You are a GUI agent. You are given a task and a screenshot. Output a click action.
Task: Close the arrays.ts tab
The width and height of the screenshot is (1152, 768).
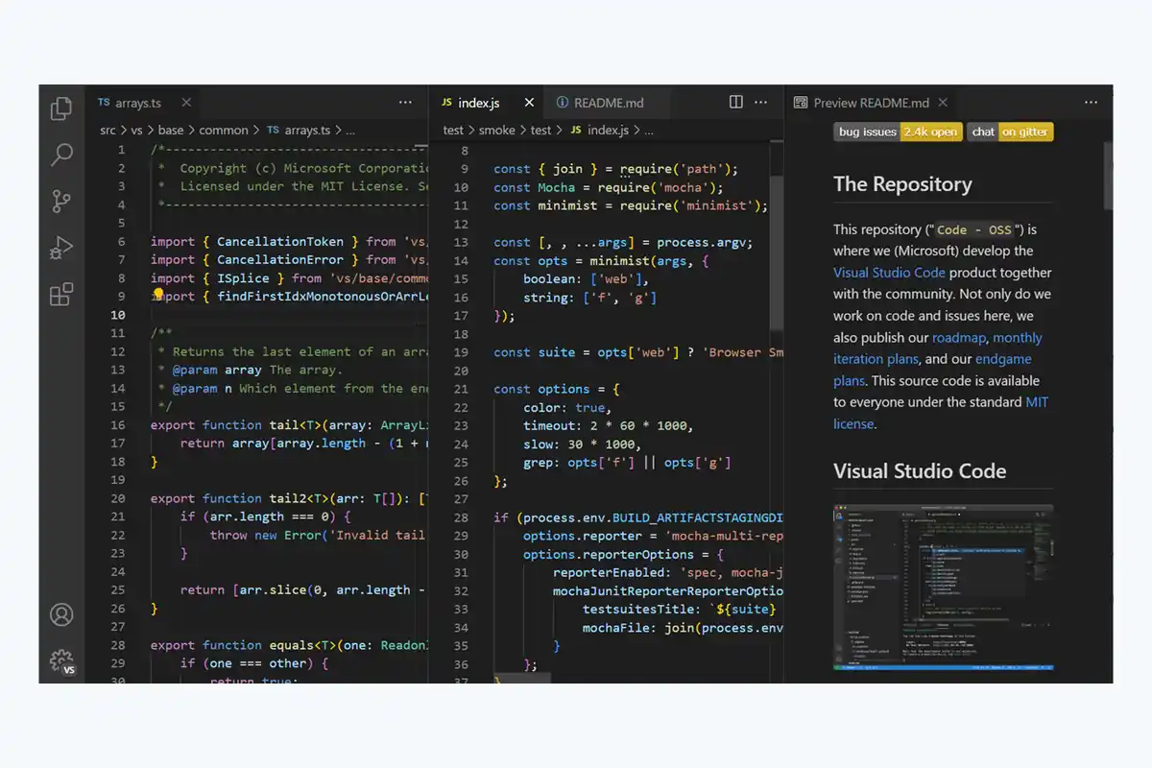(186, 103)
